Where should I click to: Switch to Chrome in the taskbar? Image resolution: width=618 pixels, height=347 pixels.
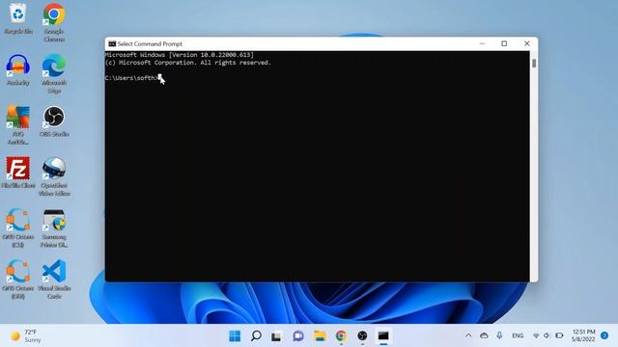341,335
